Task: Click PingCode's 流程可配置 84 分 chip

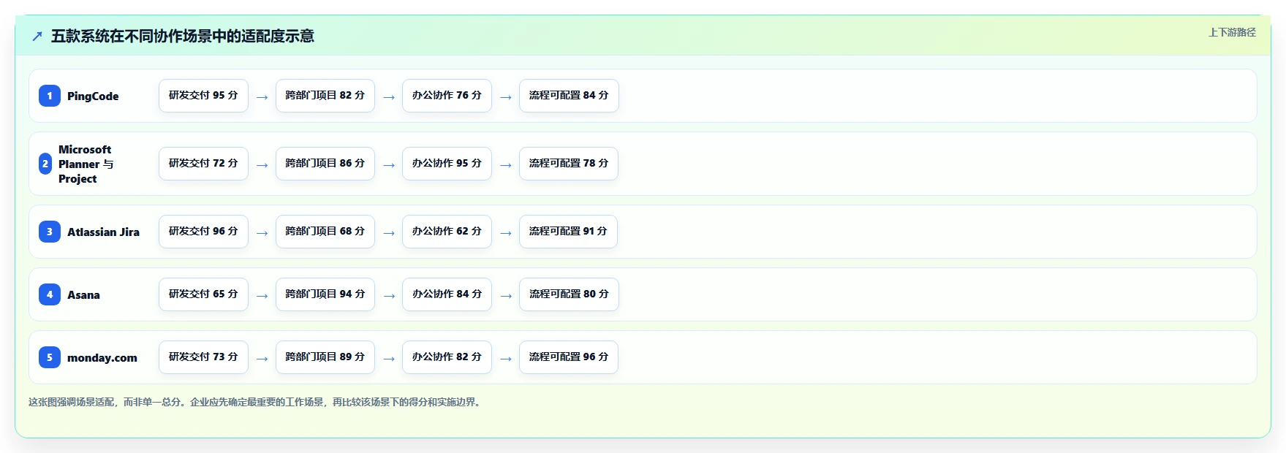Action: tap(569, 96)
